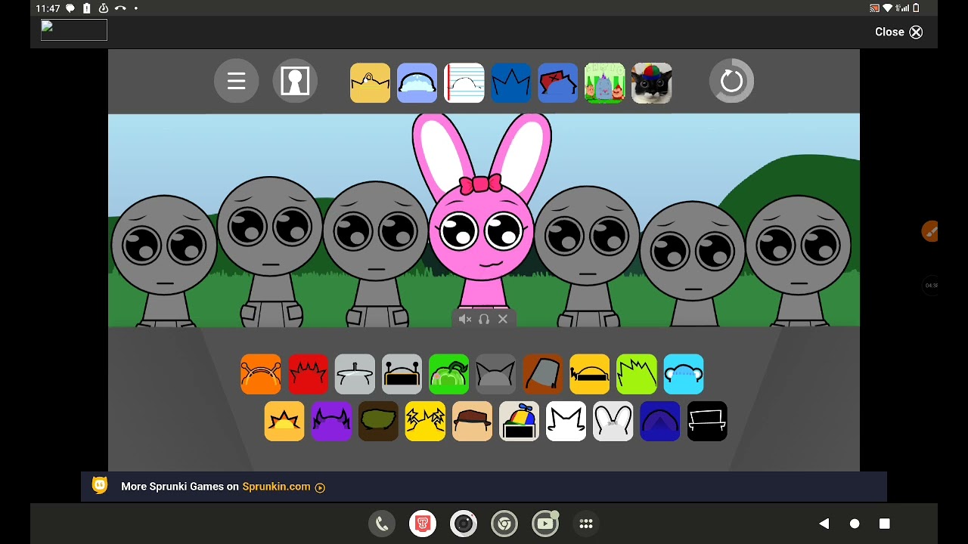This screenshot has height=544, width=968.
Task: Open the Sprunkin.com link
Action: (x=276, y=487)
